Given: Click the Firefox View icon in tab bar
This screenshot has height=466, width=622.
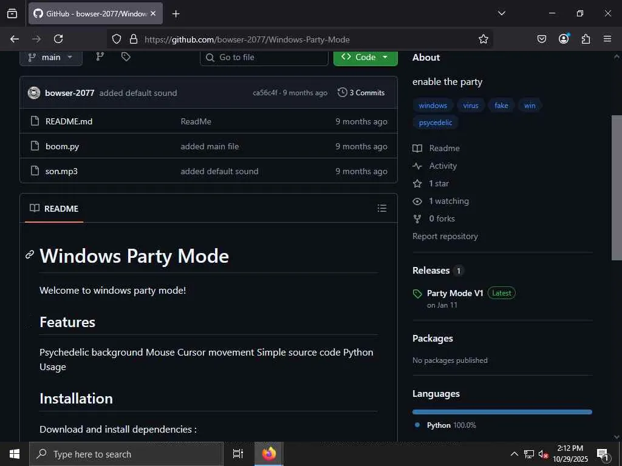Looking at the screenshot, I should tap(12, 13).
